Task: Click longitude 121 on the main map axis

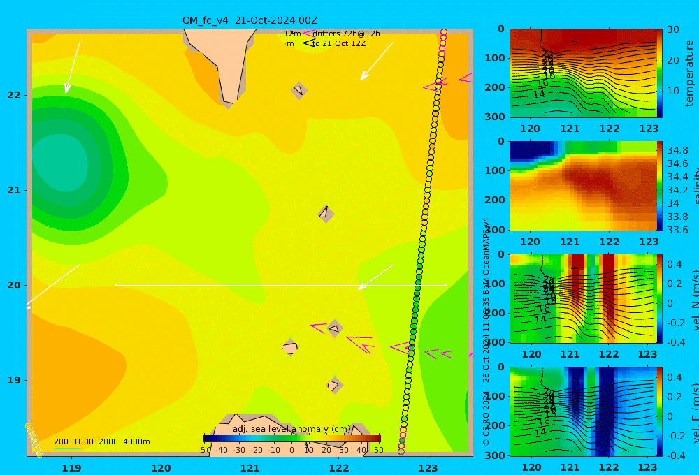Action: click(x=250, y=468)
